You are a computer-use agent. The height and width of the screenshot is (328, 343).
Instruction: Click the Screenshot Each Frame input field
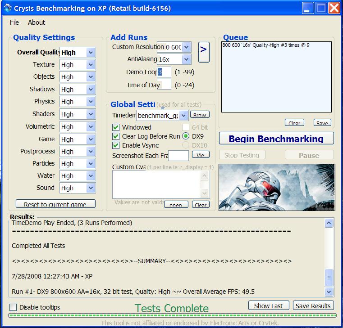[178, 156]
